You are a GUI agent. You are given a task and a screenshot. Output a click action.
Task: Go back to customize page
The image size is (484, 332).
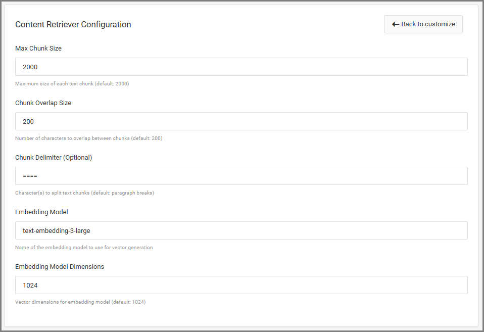[x=423, y=24]
